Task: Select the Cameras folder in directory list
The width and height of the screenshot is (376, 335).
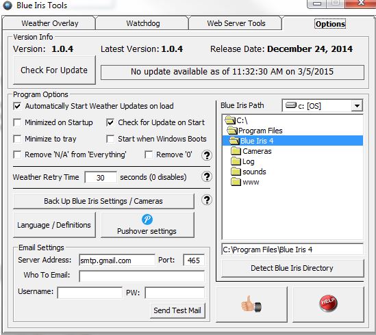Action: [251, 151]
